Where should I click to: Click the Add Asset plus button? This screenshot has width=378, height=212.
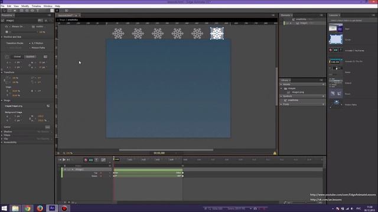(323, 84)
